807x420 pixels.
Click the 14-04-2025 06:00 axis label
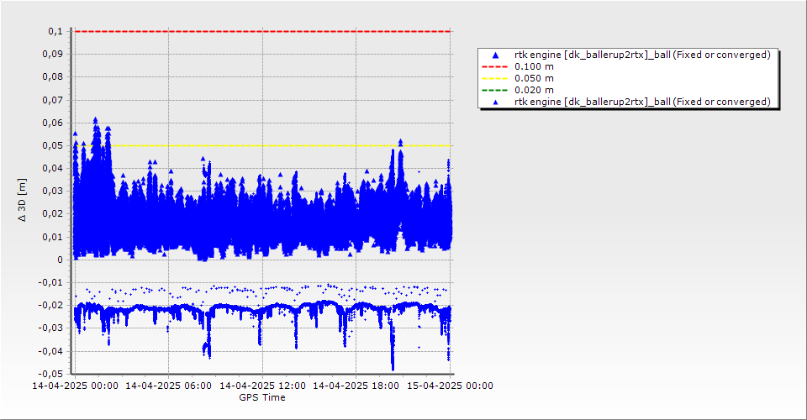pyautogui.click(x=168, y=386)
